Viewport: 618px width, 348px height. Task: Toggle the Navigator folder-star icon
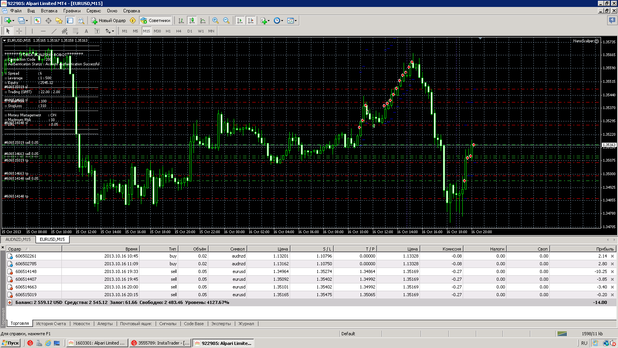pos(59,20)
